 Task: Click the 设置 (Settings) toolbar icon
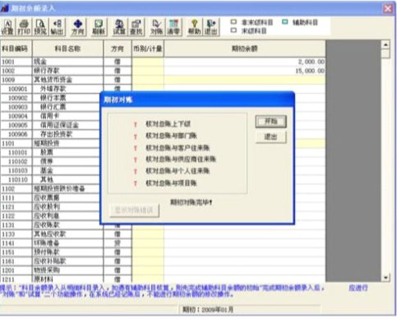[8, 27]
